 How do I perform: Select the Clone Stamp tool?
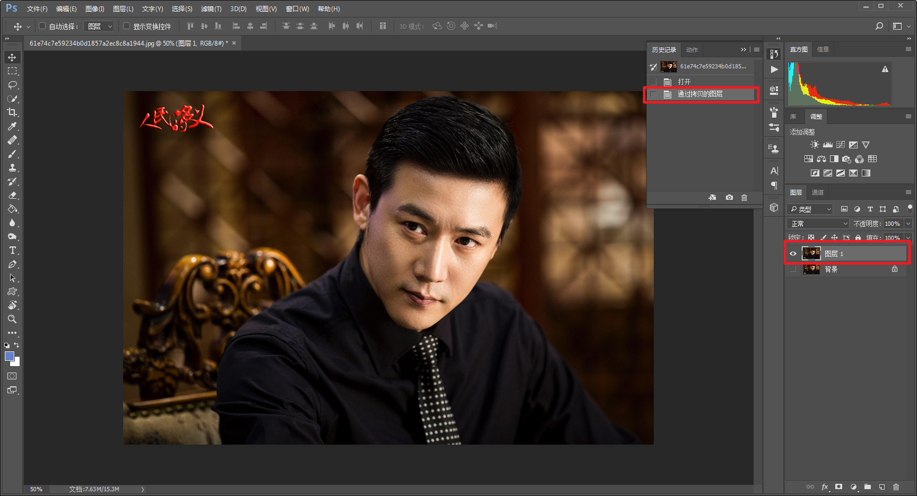coord(12,167)
